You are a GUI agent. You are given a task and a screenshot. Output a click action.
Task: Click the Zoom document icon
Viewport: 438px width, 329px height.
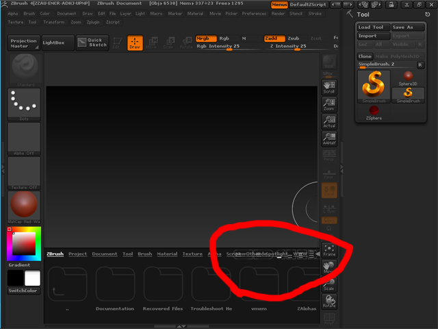(329, 104)
